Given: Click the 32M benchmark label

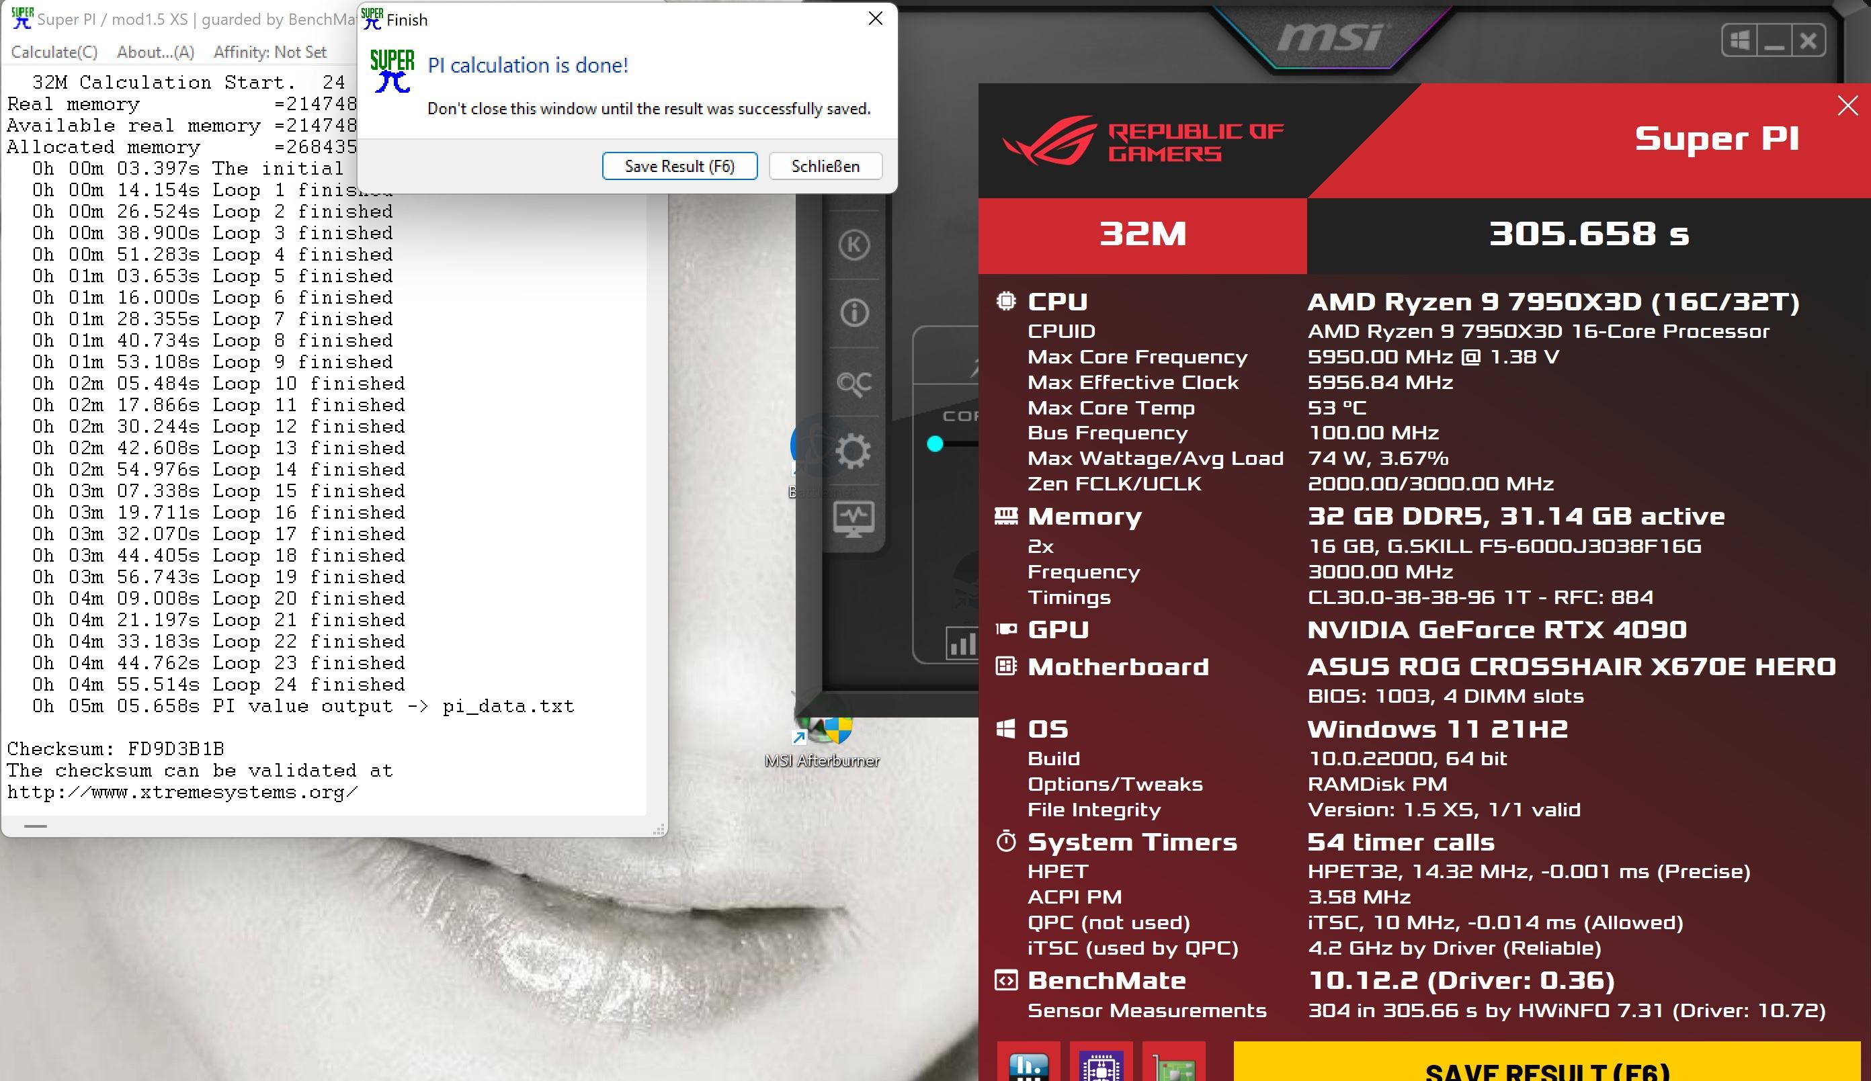Looking at the screenshot, I should tap(1142, 234).
